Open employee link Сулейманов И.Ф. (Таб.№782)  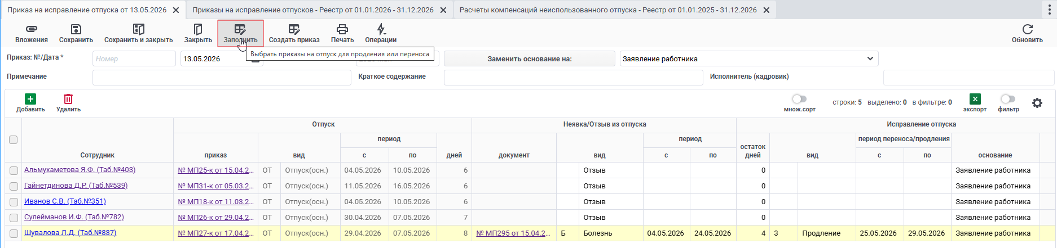tap(74, 217)
